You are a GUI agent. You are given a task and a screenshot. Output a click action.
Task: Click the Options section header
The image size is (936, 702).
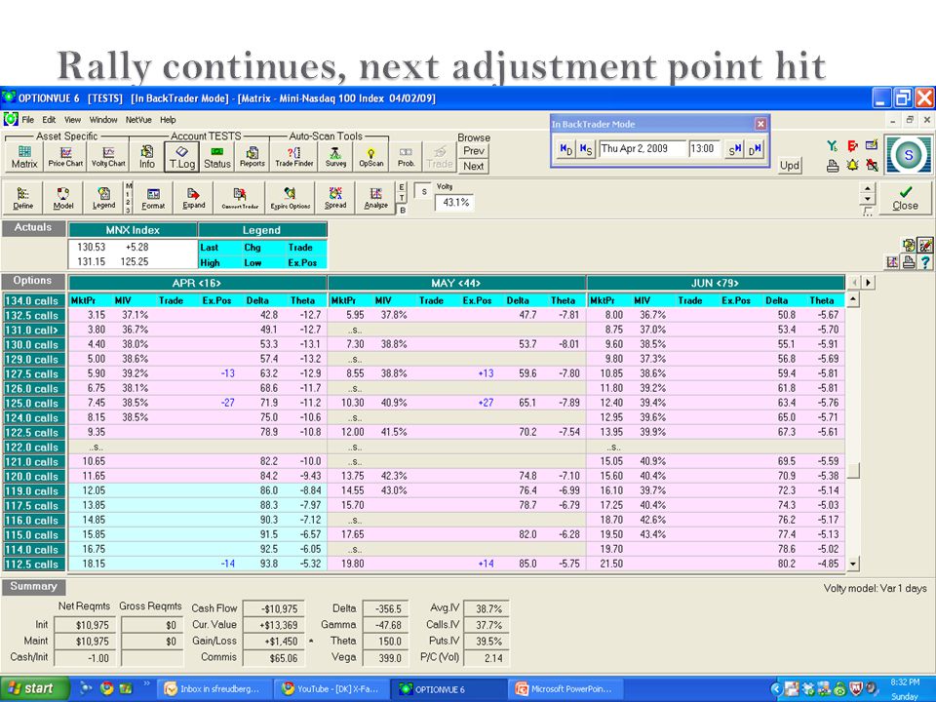pos(33,281)
